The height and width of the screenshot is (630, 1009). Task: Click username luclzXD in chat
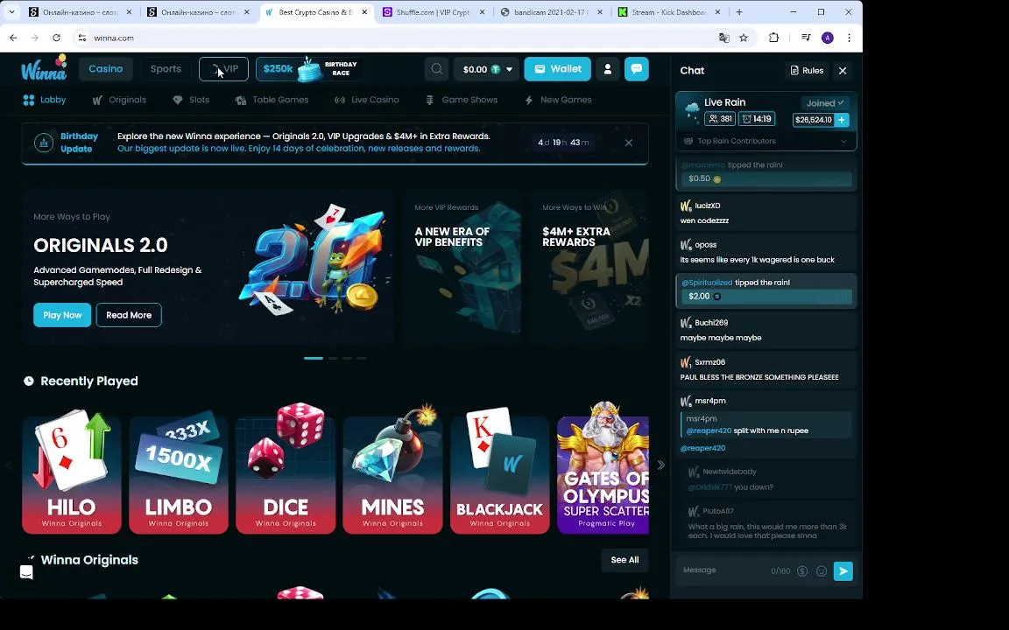pyautogui.click(x=708, y=206)
